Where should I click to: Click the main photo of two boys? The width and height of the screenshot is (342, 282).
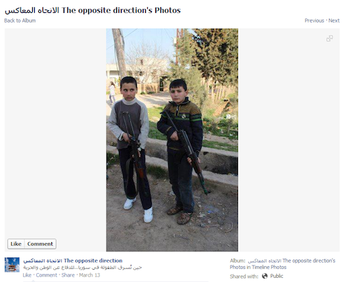(172, 140)
